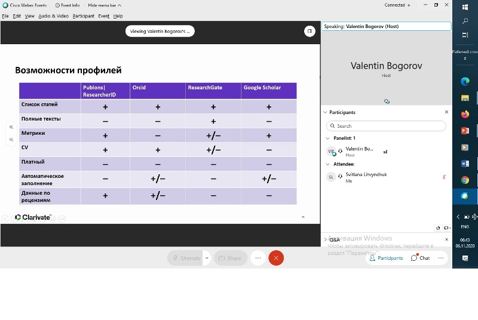The image size is (478, 320).
Task: Open the File menu
Action: coord(5,16)
